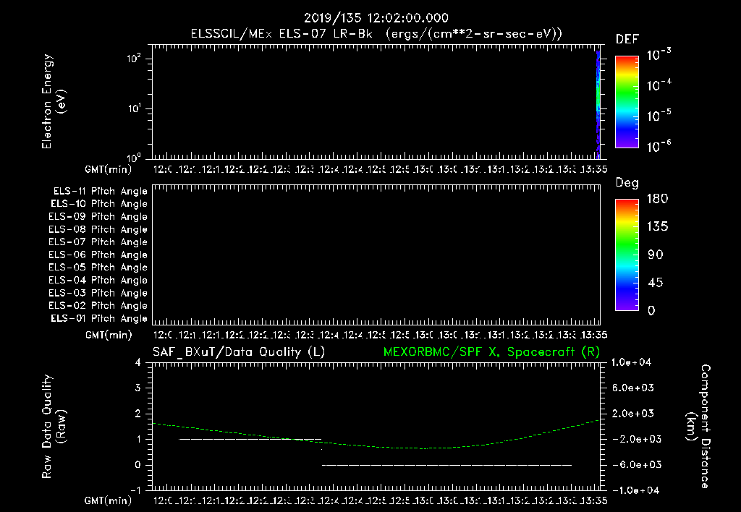Viewport: 741px width, 512px height.
Task: Select the '2.0e+03' distance tick label
Action: tap(632, 413)
